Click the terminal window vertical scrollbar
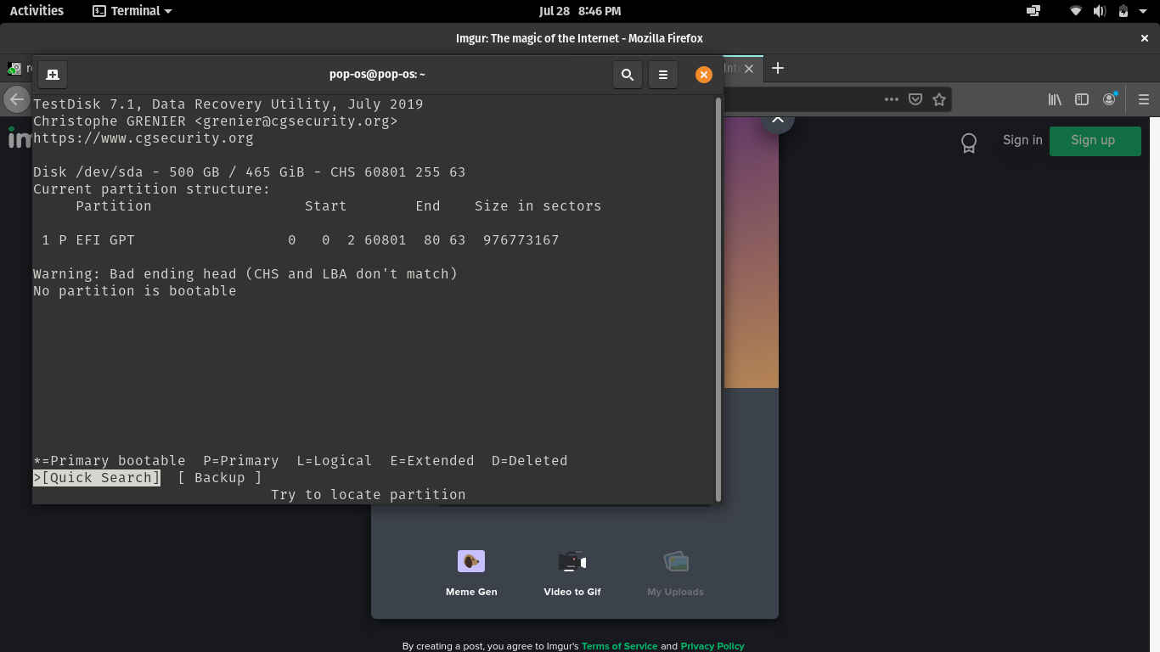 718,299
